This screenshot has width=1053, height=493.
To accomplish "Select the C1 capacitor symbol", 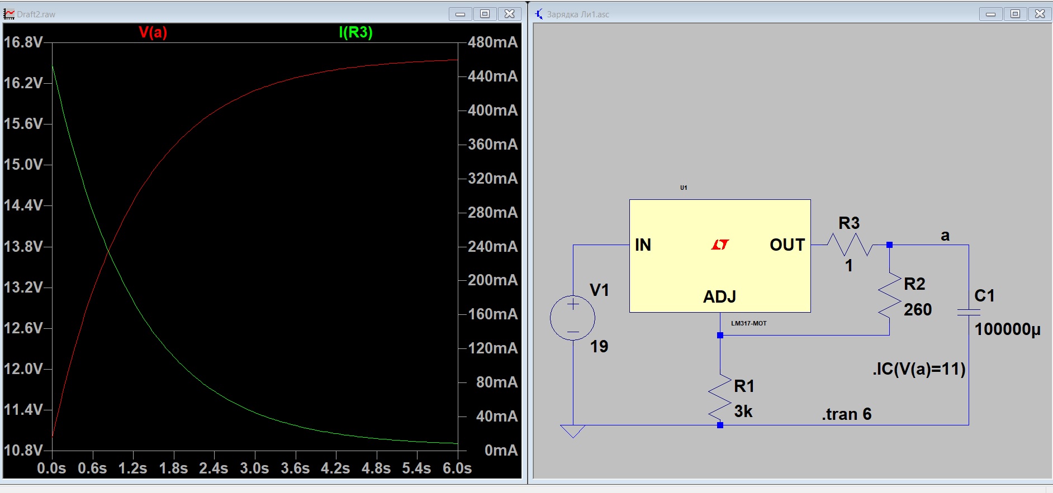I will (969, 313).
